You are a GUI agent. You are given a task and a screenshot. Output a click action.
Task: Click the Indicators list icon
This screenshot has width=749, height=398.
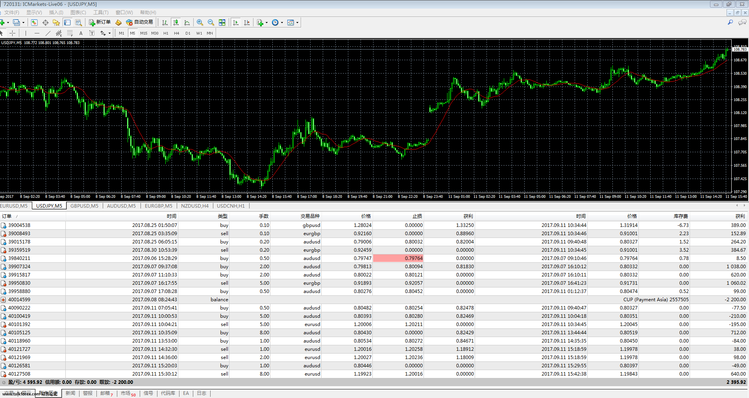coord(260,22)
